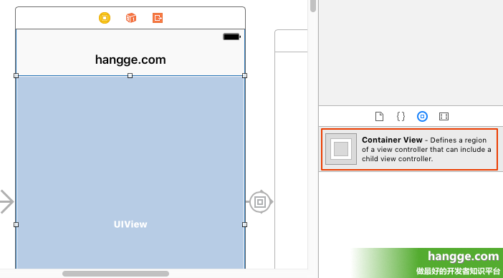Image resolution: width=503 pixels, height=278 pixels.
Task: Click the yellow View Controller dock icon
Action: [105, 18]
